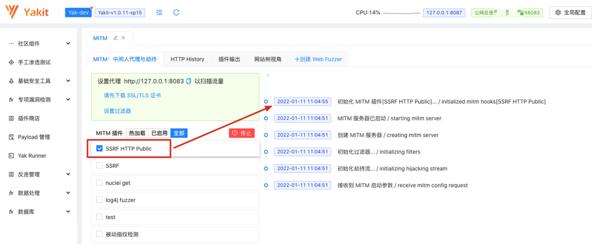Image resolution: width=592 pixels, height=244 pixels.
Task: Copy the proxy address with the copy icon
Action: [x=188, y=81]
